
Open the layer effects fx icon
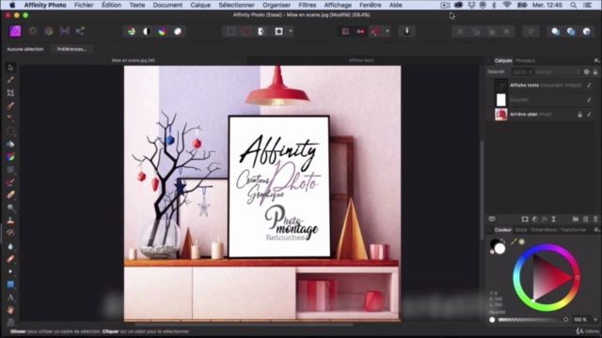pyautogui.click(x=545, y=219)
